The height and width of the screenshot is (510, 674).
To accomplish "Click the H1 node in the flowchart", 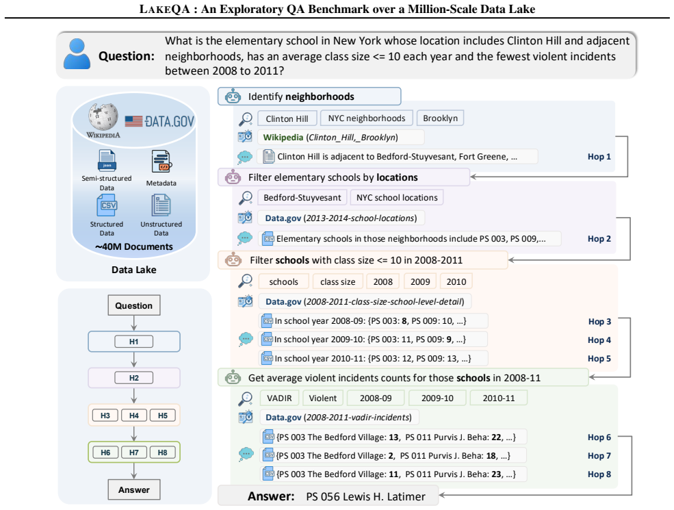I will click(133, 342).
